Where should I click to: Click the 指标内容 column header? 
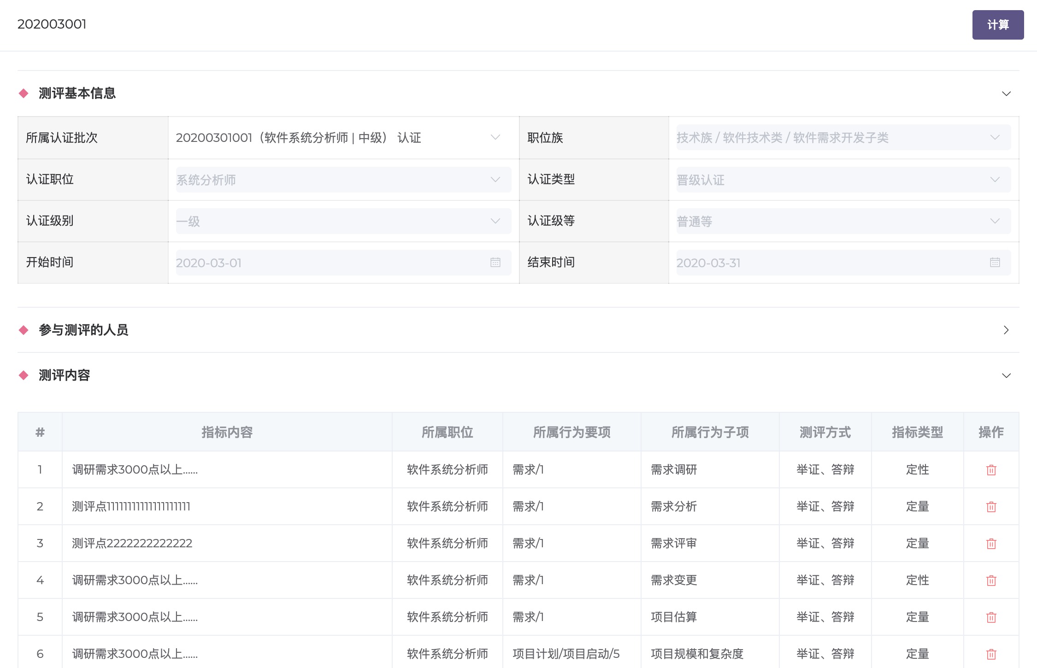point(227,432)
